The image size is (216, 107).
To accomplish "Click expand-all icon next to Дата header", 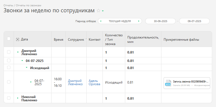I will click(x=18, y=40).
